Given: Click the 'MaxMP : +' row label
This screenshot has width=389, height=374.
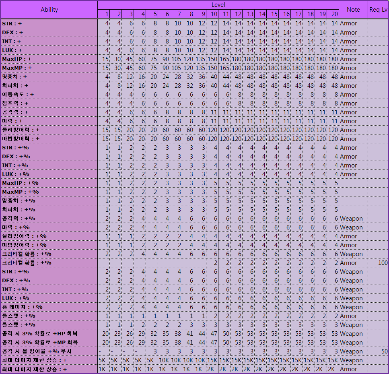Looking at the screenshot, I should point(49,68).
